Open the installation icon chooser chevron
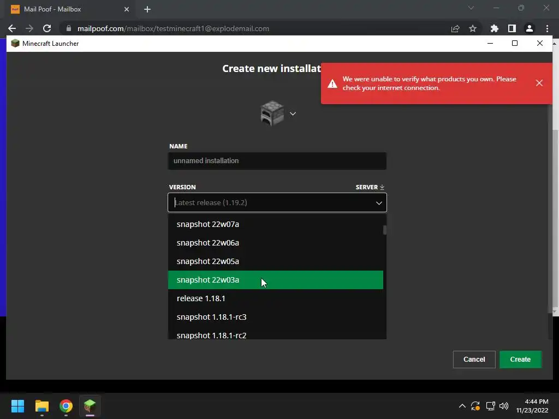Screen dimensions: 559x419 (293, 113)
